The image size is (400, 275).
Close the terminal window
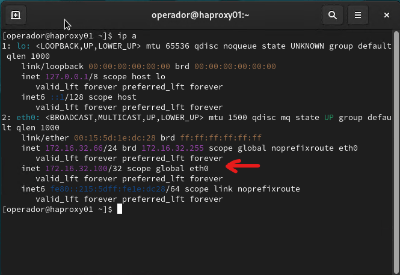click(385, 15)
